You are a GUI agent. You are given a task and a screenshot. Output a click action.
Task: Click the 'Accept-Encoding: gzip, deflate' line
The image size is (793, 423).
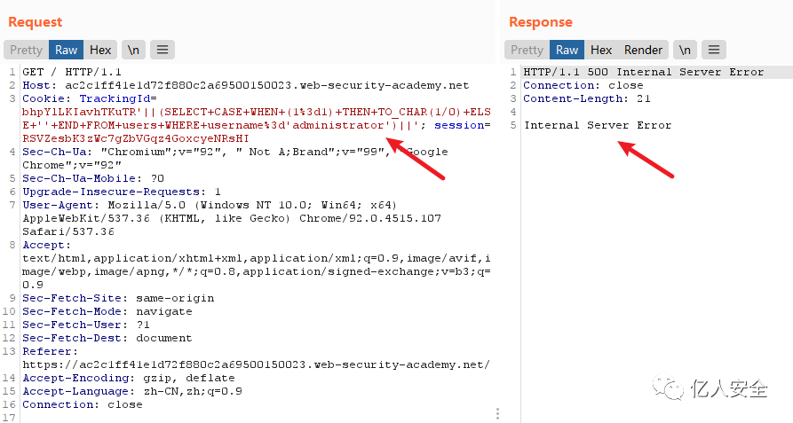(129, 378)
